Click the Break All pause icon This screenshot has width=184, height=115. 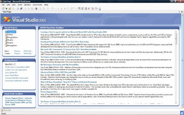pos(62,8)
